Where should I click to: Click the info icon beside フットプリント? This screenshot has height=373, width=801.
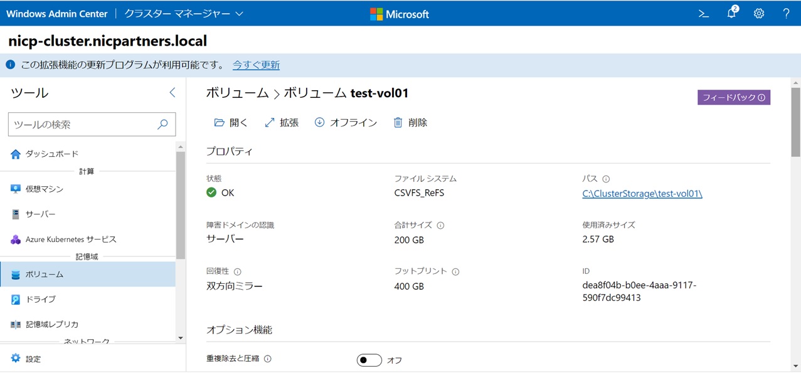pyautogui.click(x=455, y=271)
